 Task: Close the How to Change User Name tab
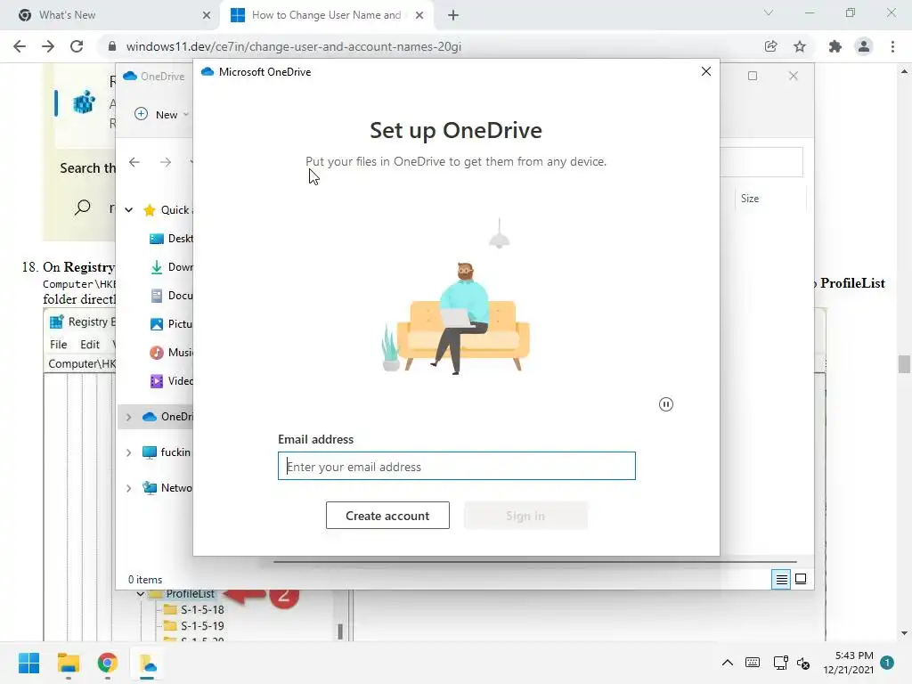coord(419,15)
